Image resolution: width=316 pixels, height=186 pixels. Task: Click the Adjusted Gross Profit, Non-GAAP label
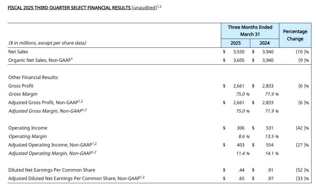pyautogui.click(x=46, y=102)
